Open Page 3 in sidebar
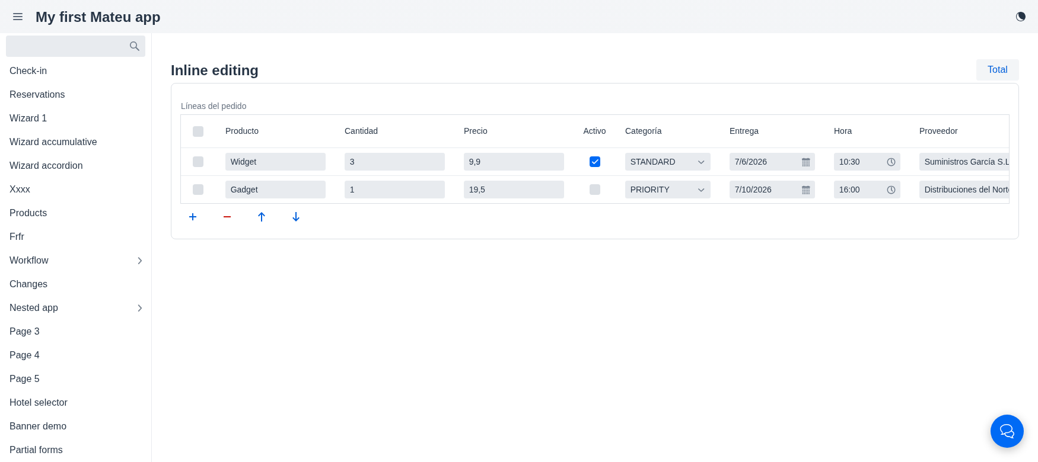This screenshot has height=462, width=1038. [x=24, y=331]
